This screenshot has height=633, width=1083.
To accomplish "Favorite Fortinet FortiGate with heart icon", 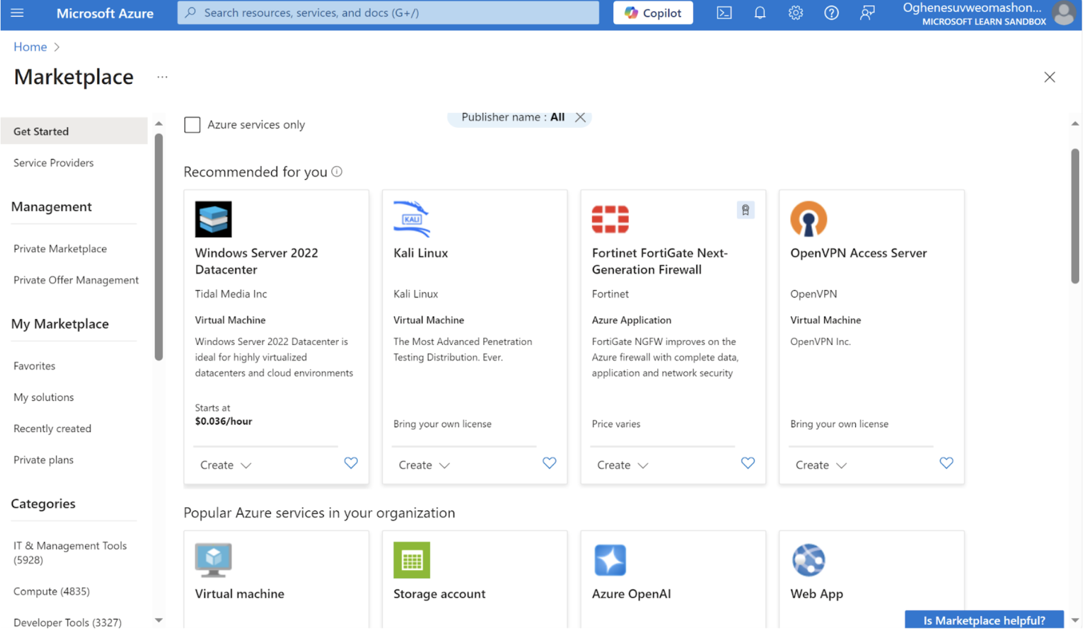I will coord(748,463).
